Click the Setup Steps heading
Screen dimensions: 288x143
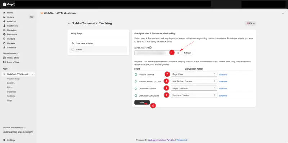click(x=76, y=33)
